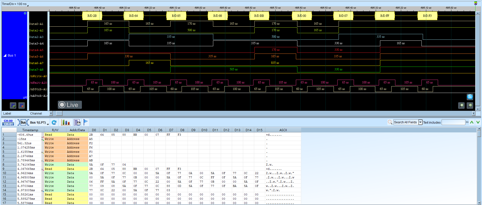482x205 pixels.
Task: Zoom in the waveform view
Action: [470, 106]
